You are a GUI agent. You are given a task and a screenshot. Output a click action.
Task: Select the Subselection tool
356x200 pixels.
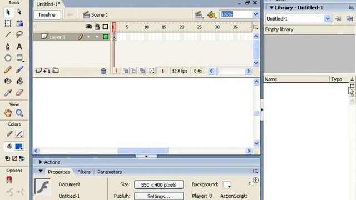(x=19, y=12)
